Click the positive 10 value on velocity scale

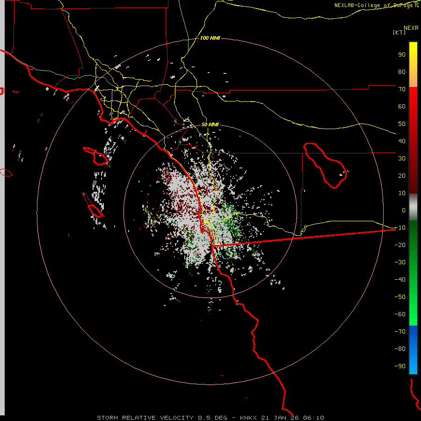pos(402,193)
